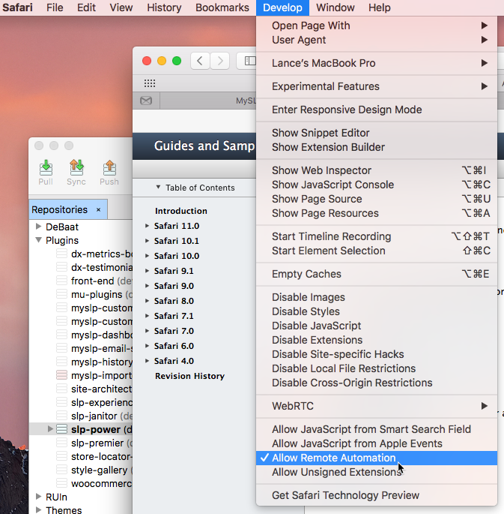
Task: Click the mail envelope pinned tab icon
Action: click(146, 101)
